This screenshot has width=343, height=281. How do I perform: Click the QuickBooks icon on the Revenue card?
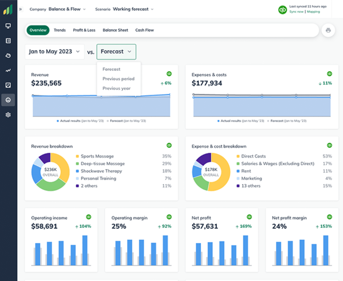[x=169, y=73]
